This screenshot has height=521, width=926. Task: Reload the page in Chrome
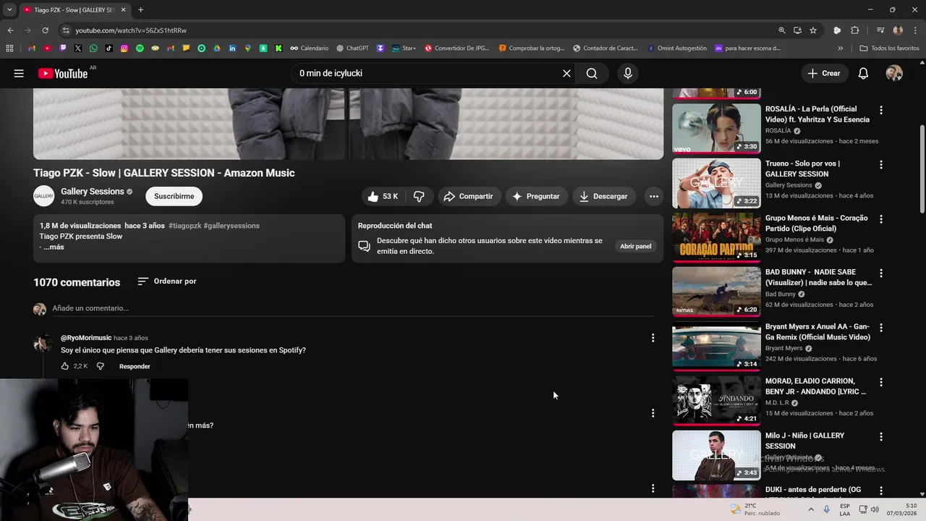click(45, 30)
